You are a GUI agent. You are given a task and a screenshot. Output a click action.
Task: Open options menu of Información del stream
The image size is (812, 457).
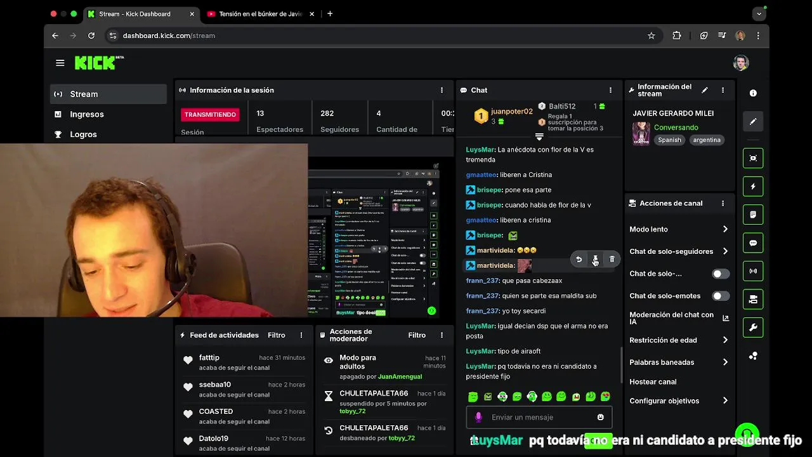coord(723,90)
